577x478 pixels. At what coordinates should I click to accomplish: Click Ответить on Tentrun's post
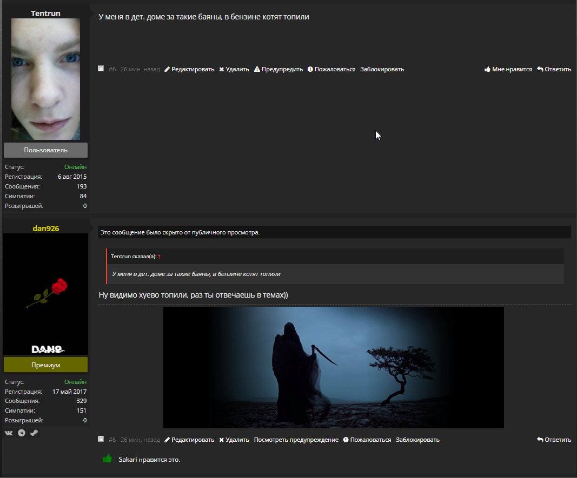(554, 69)
